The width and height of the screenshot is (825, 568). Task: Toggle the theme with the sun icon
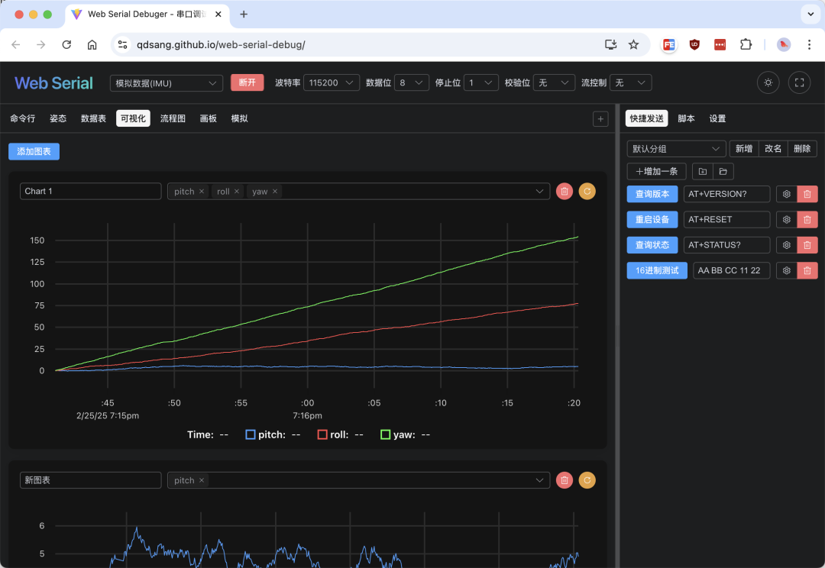pyautogui.click(x=768, y=82)
